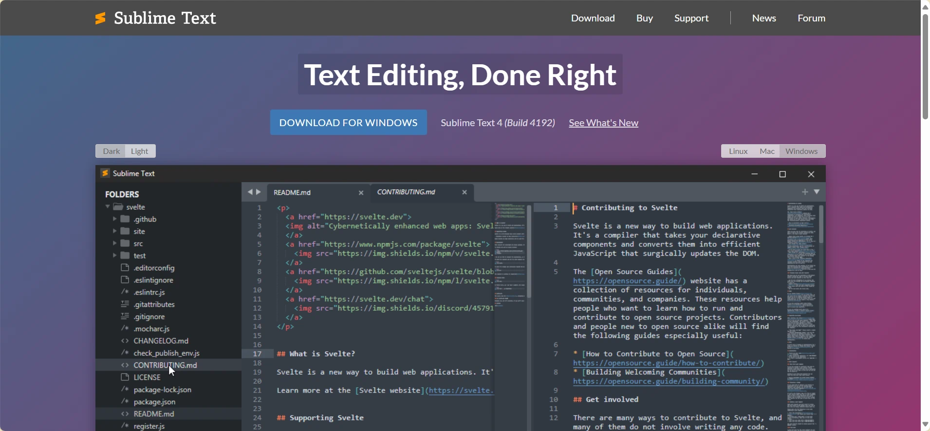Click the site folder icon
The height and width of the screenshot is (431, 930).
point(125,231)
